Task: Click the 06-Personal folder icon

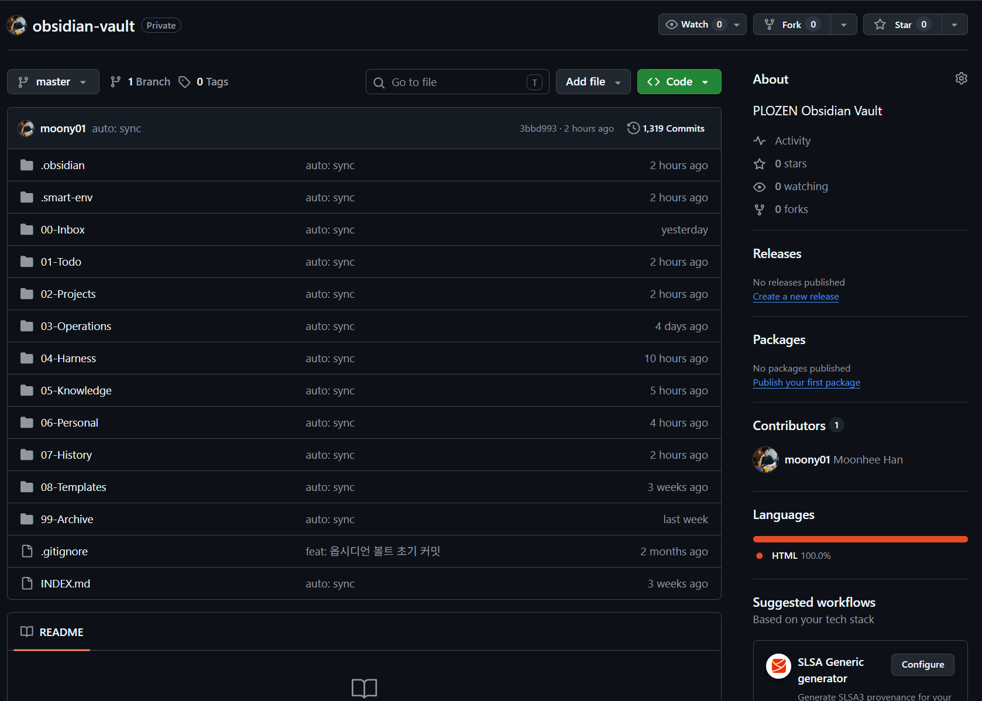Action: [26, 422]
